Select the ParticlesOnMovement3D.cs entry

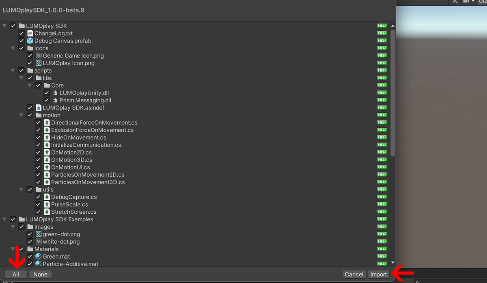[88, 182]
